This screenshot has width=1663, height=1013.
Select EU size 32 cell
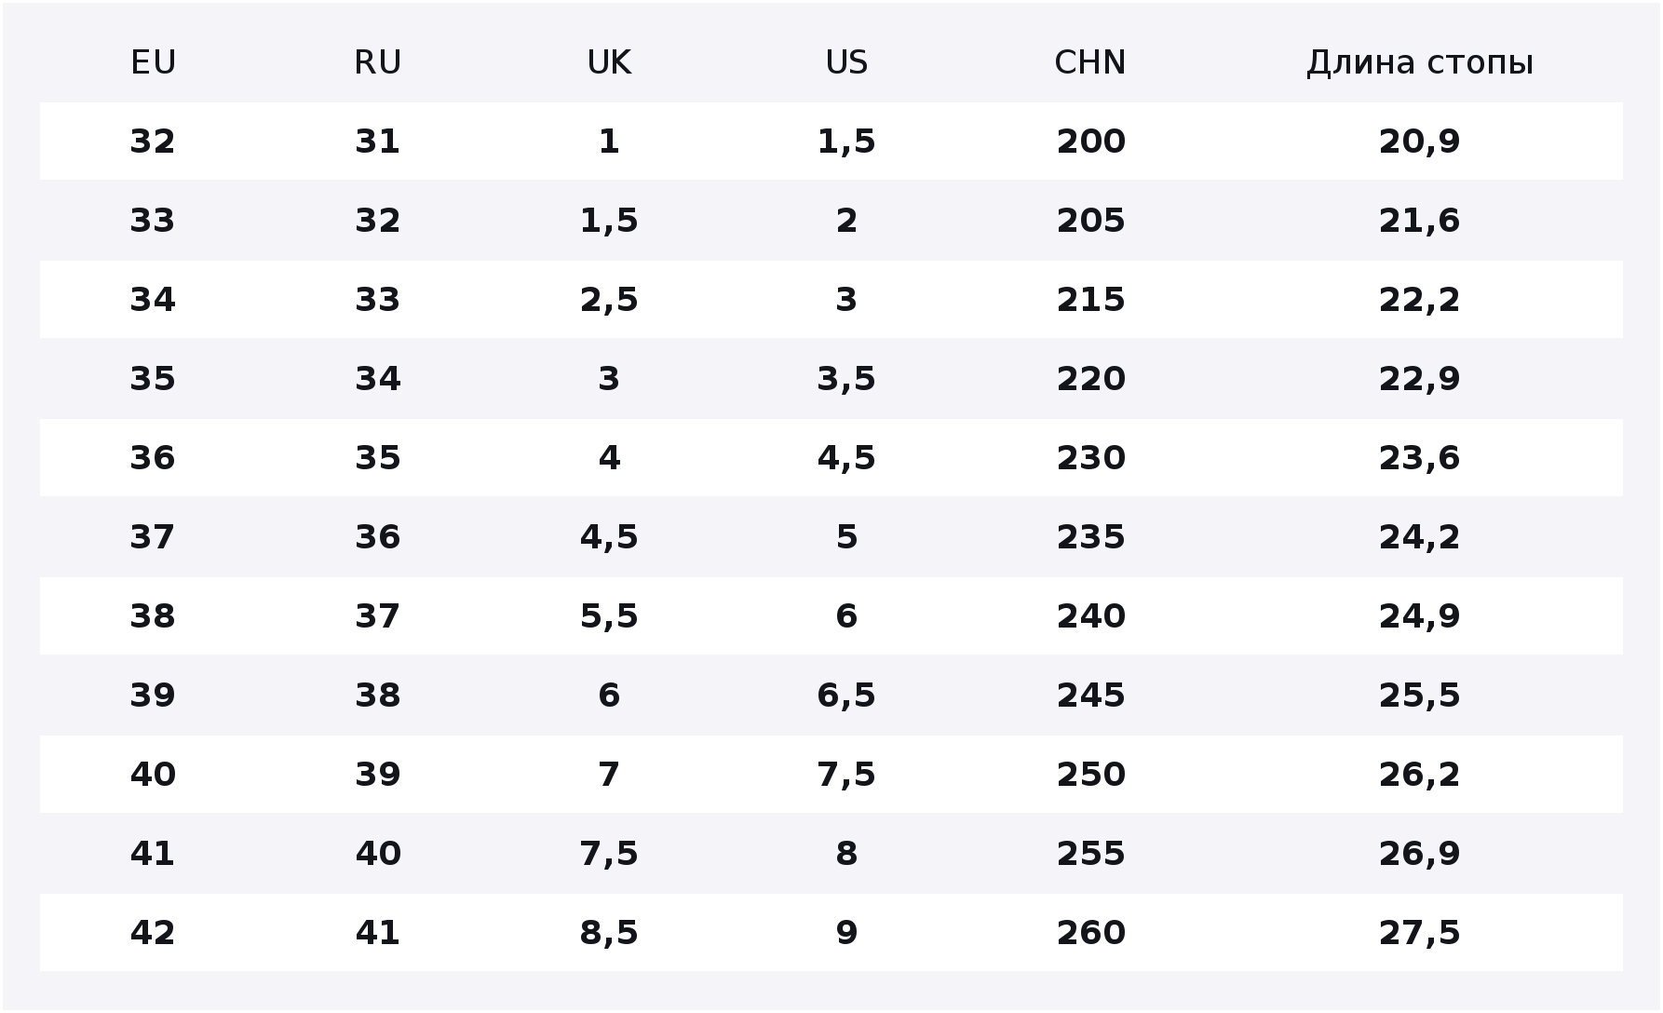click(153, 142)
